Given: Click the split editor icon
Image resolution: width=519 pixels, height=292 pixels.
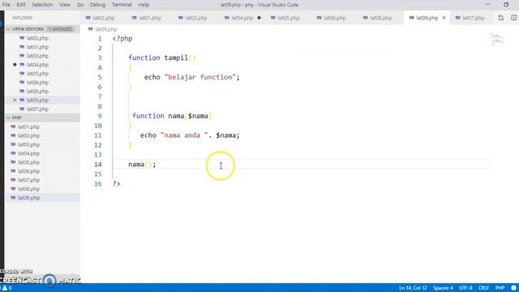Looking at the screenshot, I should coord(513,18).
